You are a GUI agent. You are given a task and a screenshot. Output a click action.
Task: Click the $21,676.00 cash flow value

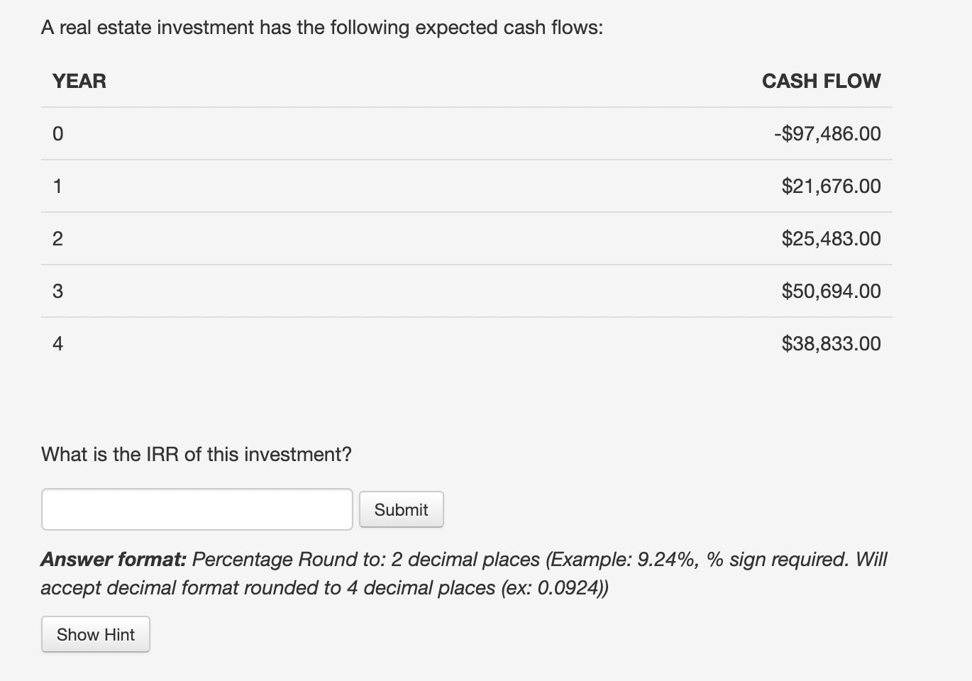coord(831,187)
